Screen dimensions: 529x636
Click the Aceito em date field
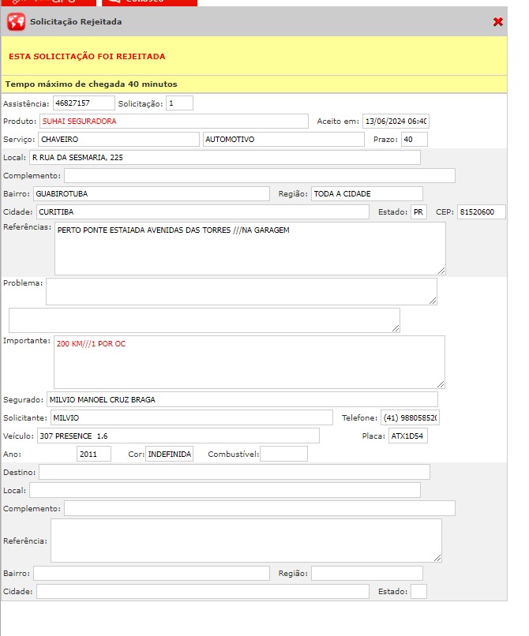click(396, 122)
